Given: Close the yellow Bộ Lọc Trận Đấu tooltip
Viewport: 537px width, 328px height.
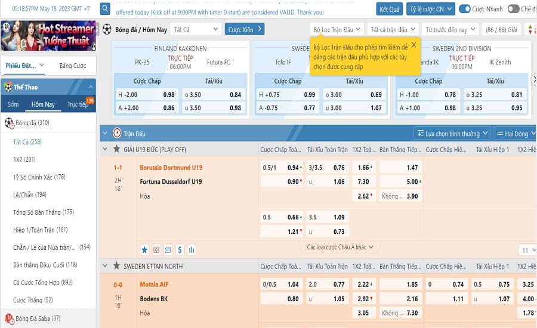Looking at the screenshot, I should (x=413, y=45).
